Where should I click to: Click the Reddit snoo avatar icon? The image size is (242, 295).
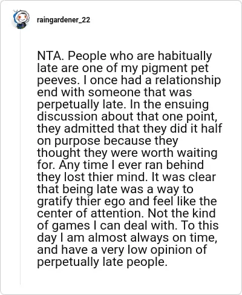pos(21,19)
